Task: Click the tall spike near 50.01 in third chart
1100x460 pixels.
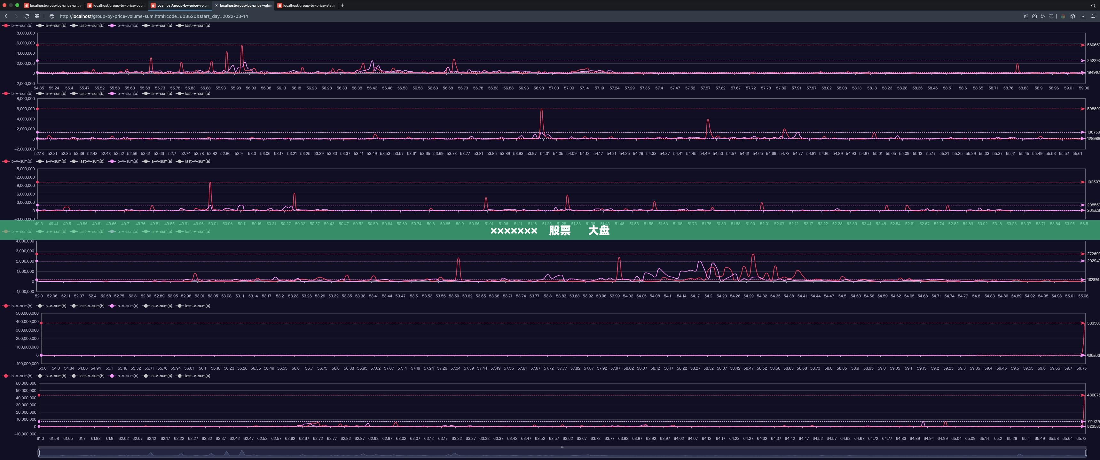Action: coord(210,183)
